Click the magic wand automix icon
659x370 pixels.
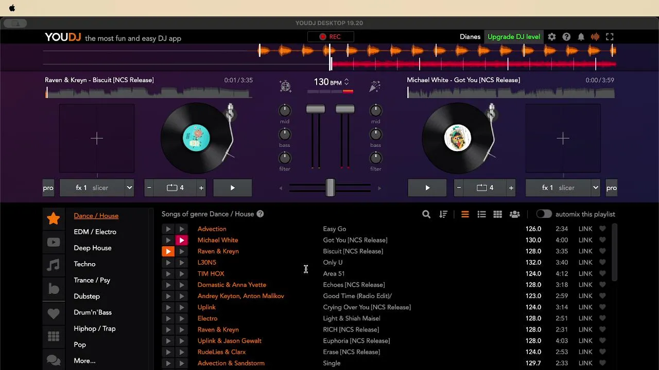coord(375,86)
